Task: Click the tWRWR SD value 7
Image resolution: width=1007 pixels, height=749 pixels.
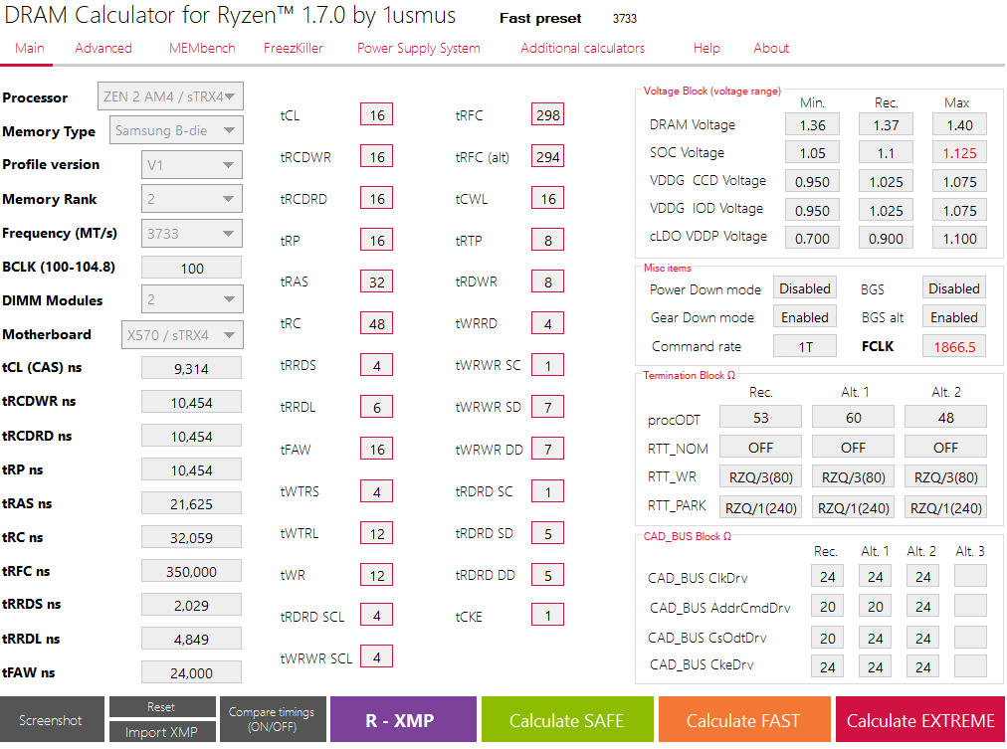Action: (548, 407)
